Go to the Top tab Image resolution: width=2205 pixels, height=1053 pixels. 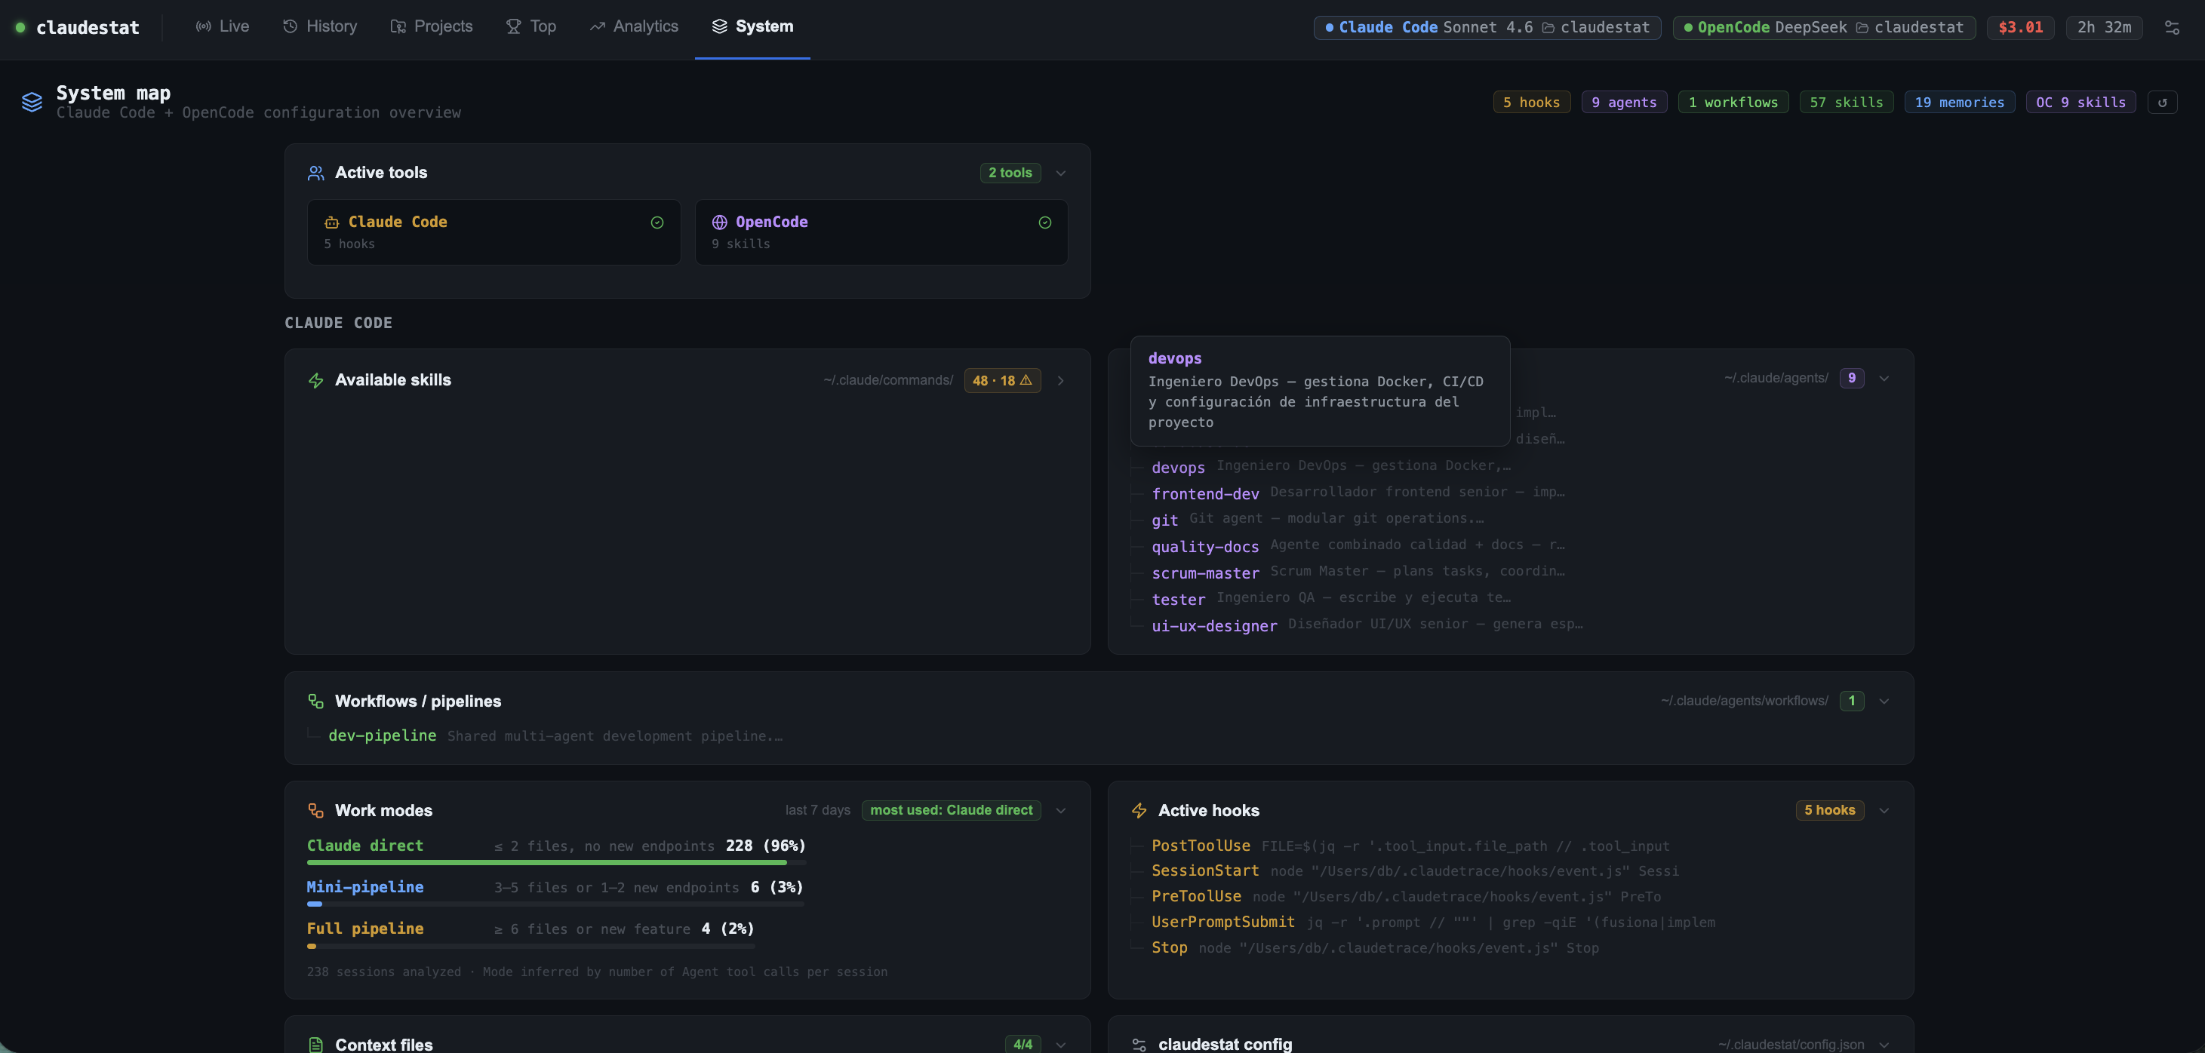pyautogui.click(x=530, y=26)
